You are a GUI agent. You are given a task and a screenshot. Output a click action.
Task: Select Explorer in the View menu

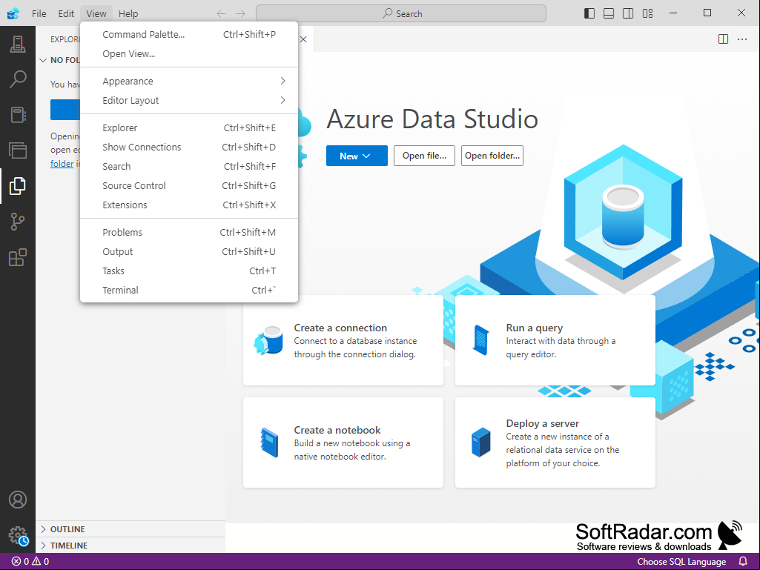click(x=189, y=128)
